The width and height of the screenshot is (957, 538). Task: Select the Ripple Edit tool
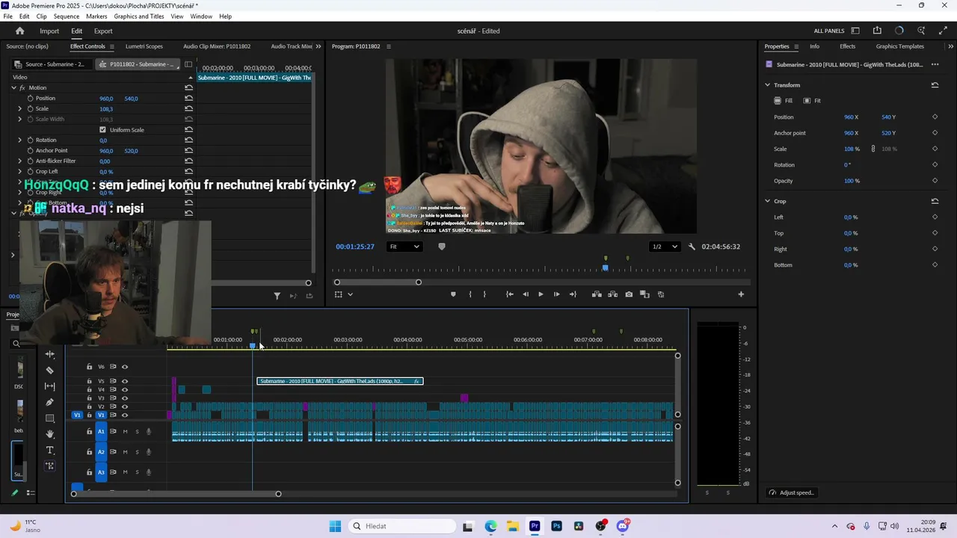[50, 354]
